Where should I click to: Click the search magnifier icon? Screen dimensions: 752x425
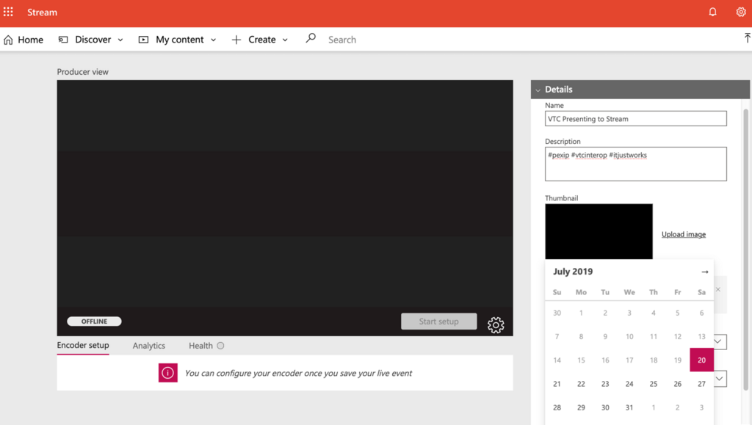click(x=311, y=38)
